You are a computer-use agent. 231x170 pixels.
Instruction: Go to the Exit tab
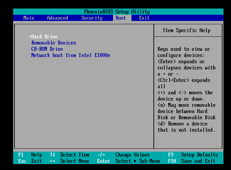click(x=144, y=18)
